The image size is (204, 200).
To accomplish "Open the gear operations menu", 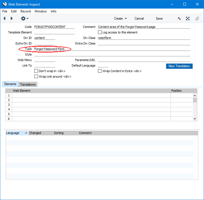I will tap(25, 19).
